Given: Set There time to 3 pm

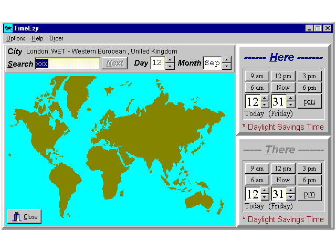Looking at the screenshot, I should tap(309, 169).
